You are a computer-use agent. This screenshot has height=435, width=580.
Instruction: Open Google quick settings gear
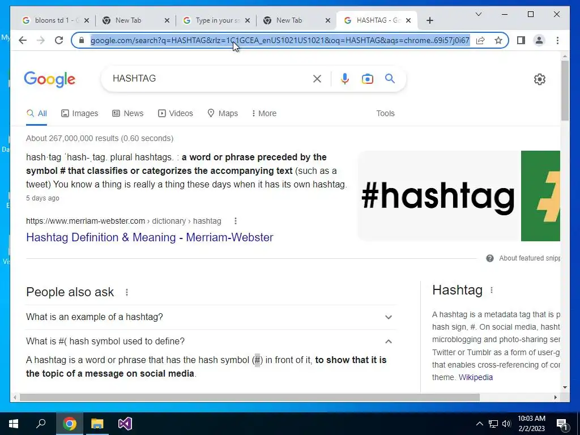coord(540,79)
